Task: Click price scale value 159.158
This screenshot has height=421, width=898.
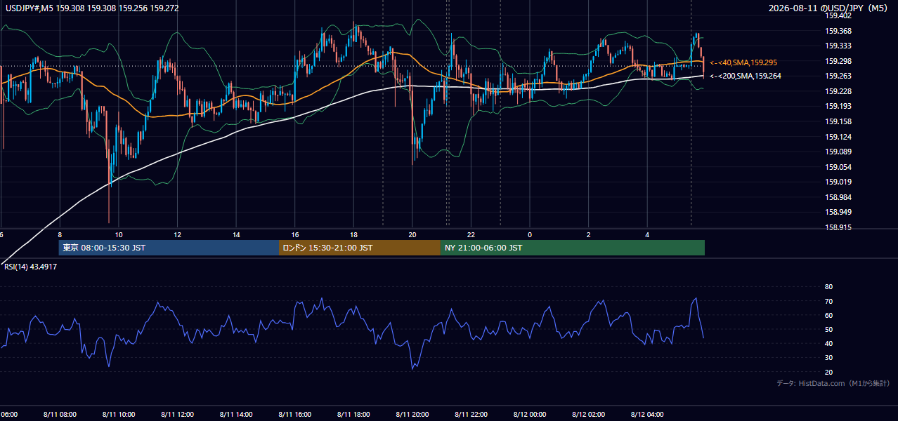Action: 838,121
